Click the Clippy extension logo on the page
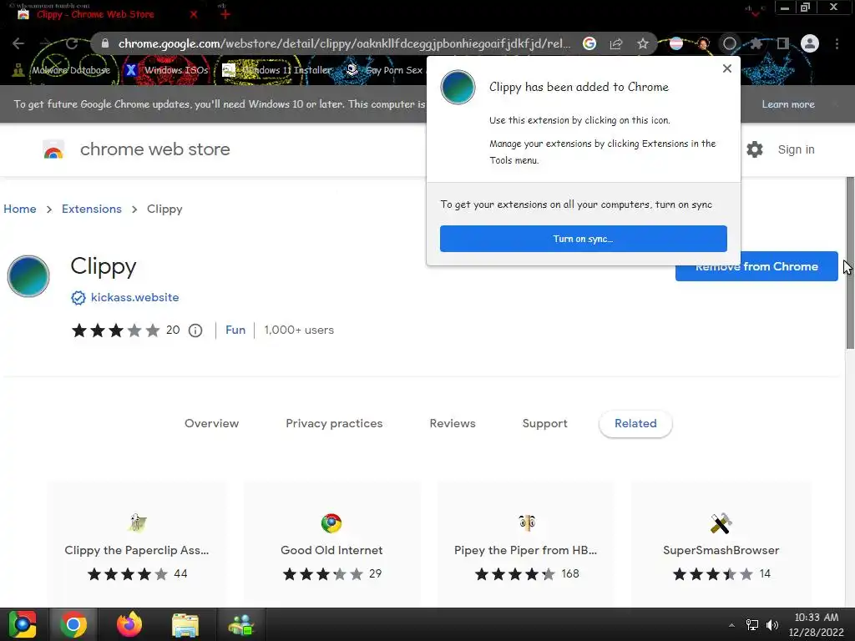This screenshot has width=855, height=641. 28,275
